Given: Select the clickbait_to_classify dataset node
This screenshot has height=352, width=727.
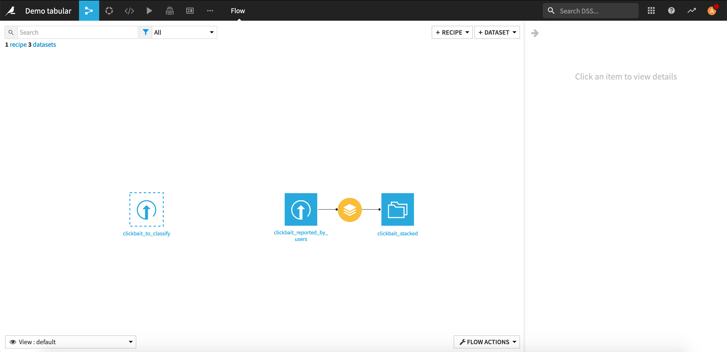Looking at the screenshot, I should [146, 209].
